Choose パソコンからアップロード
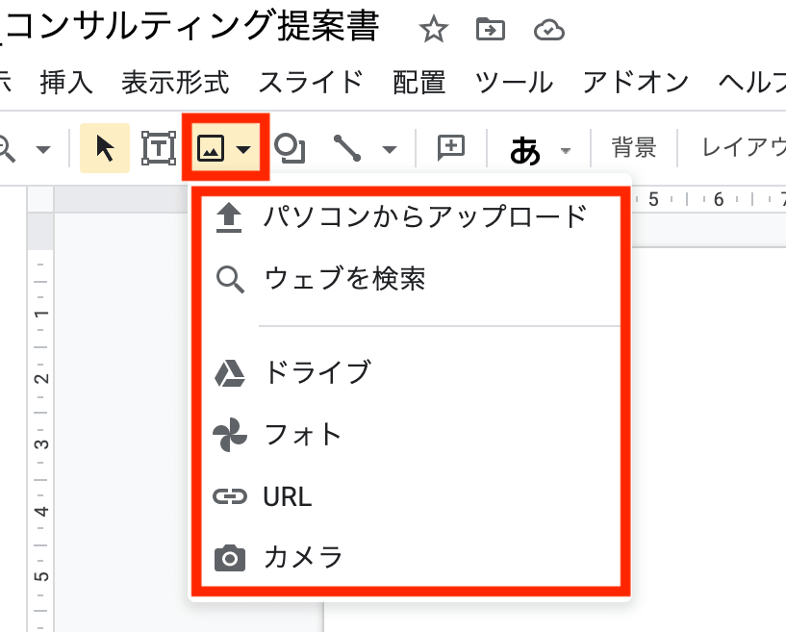The width and height of the screenshot is (786, 632). [x=411, y=217]
